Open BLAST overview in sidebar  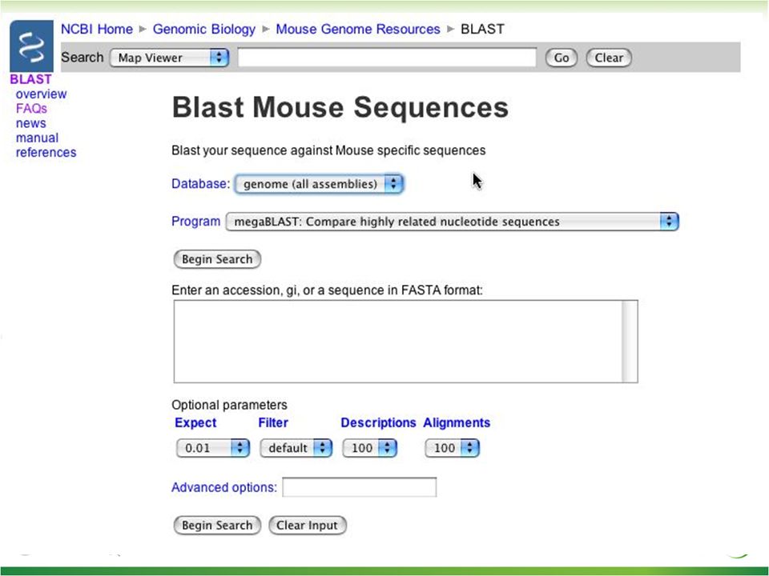pos(41,94)
